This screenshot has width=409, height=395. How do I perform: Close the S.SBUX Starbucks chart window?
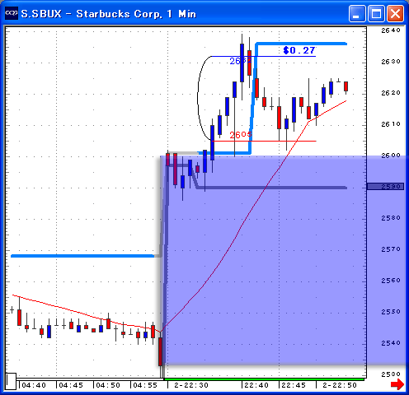point(395,13)
